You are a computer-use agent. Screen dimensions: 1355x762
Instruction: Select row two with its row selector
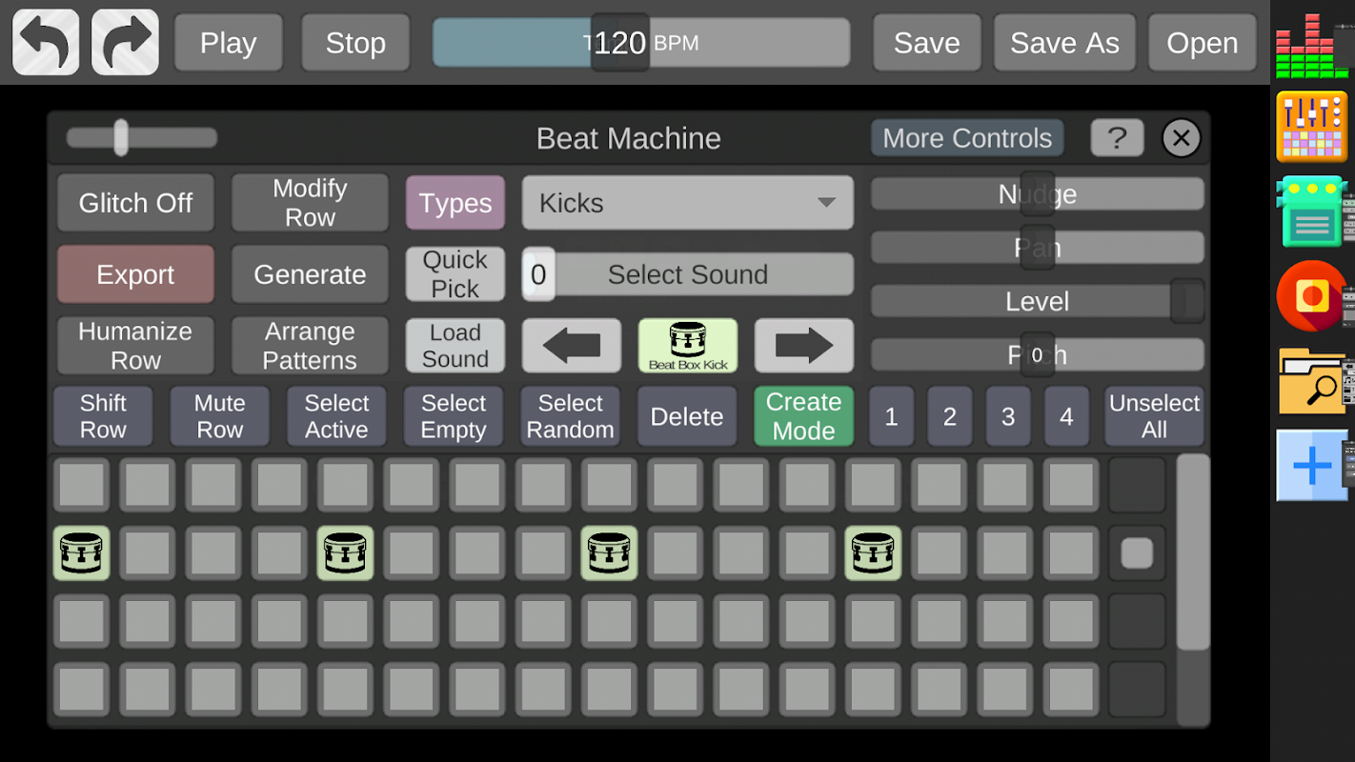point(1137,553)
